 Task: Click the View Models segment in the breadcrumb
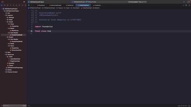click(75, 8)
